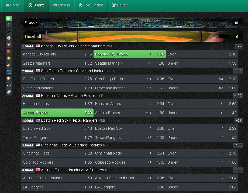Select the volleyball sidebar icon
This screenshot has width=248, height=193.
tap(9, 79)
